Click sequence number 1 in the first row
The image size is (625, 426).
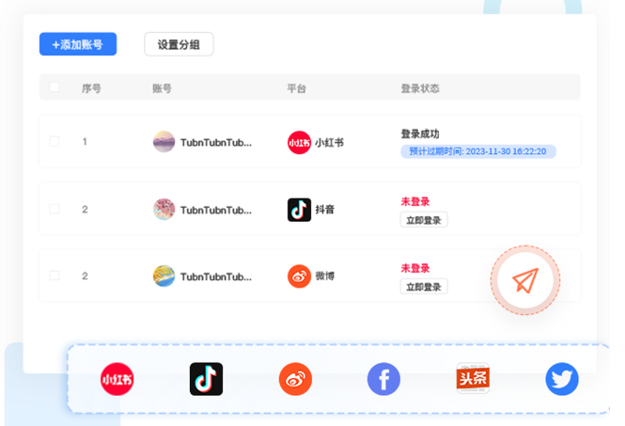pos(85,142)
